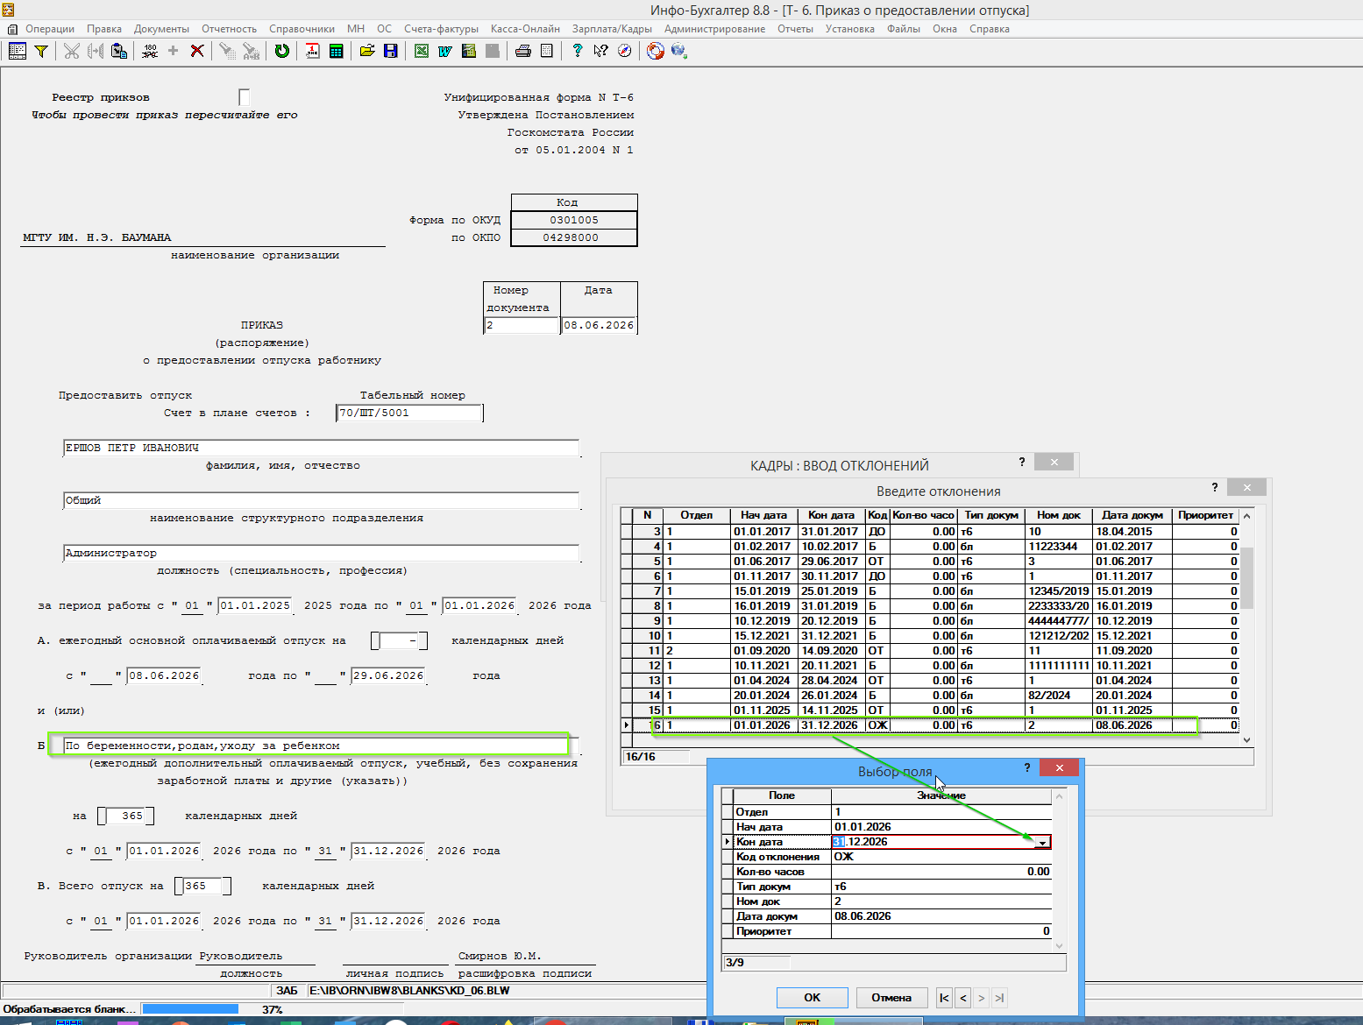Screen dimensions: 1363x1025
Task: Open the green calculator icon
Action: point(336,51)
